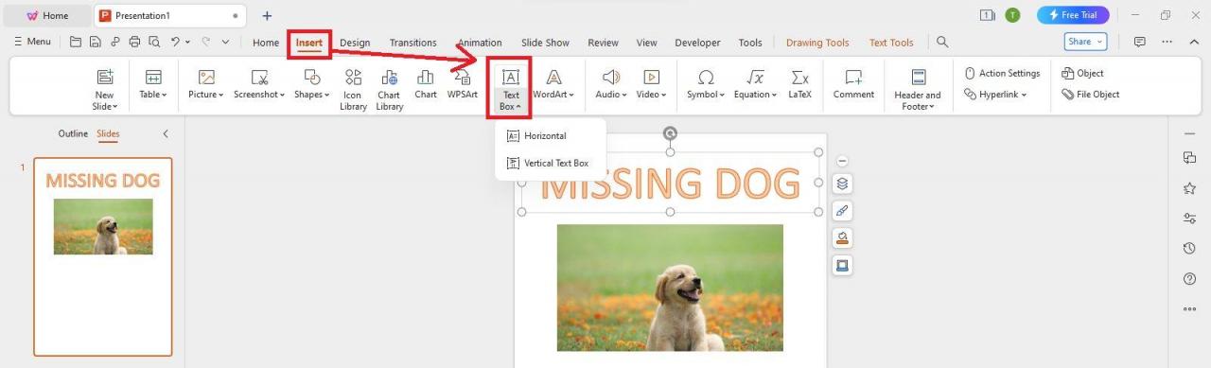Open the quick access toolbar customize chevron

click(x=225, y=42)
